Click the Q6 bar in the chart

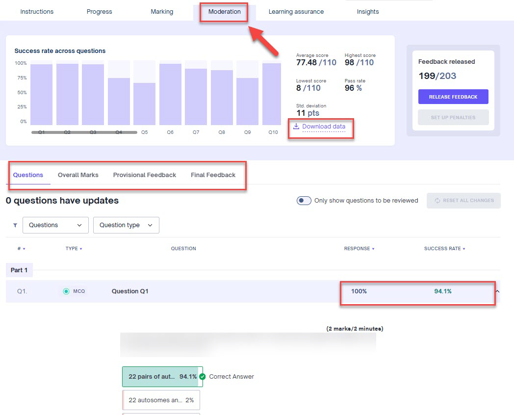coord(170,94)
